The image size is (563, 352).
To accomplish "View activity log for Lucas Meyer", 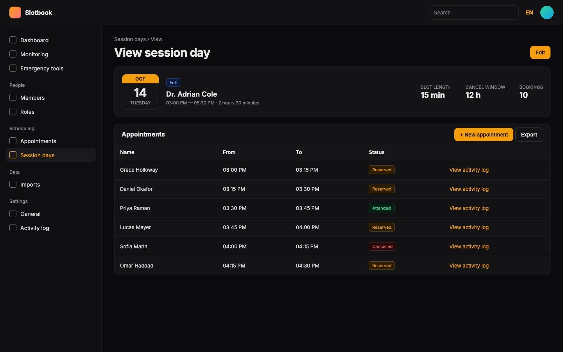I will (x=469, y=227).
